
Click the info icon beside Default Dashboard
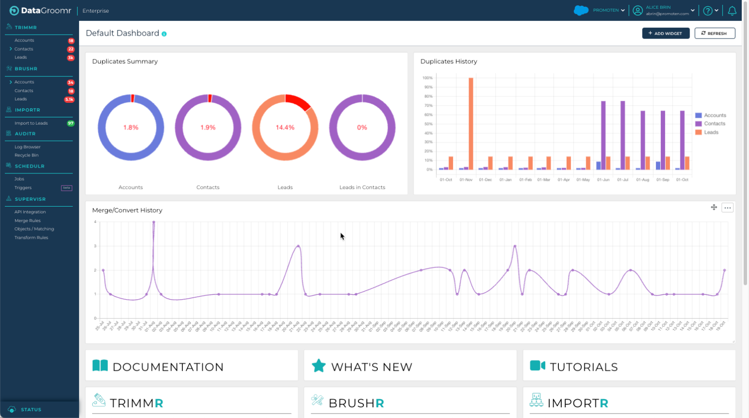click(164, 34)
